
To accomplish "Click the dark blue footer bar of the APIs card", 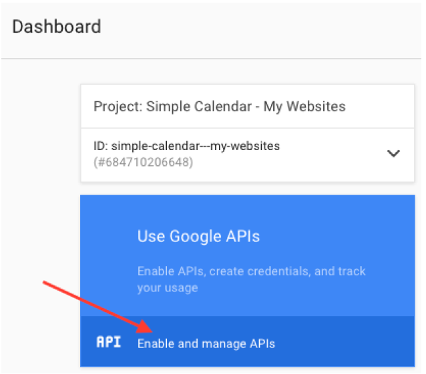I will (248, 341).
